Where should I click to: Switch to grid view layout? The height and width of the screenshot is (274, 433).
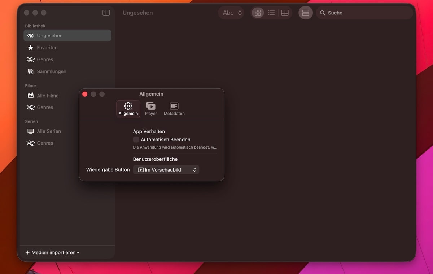(258, 13)
